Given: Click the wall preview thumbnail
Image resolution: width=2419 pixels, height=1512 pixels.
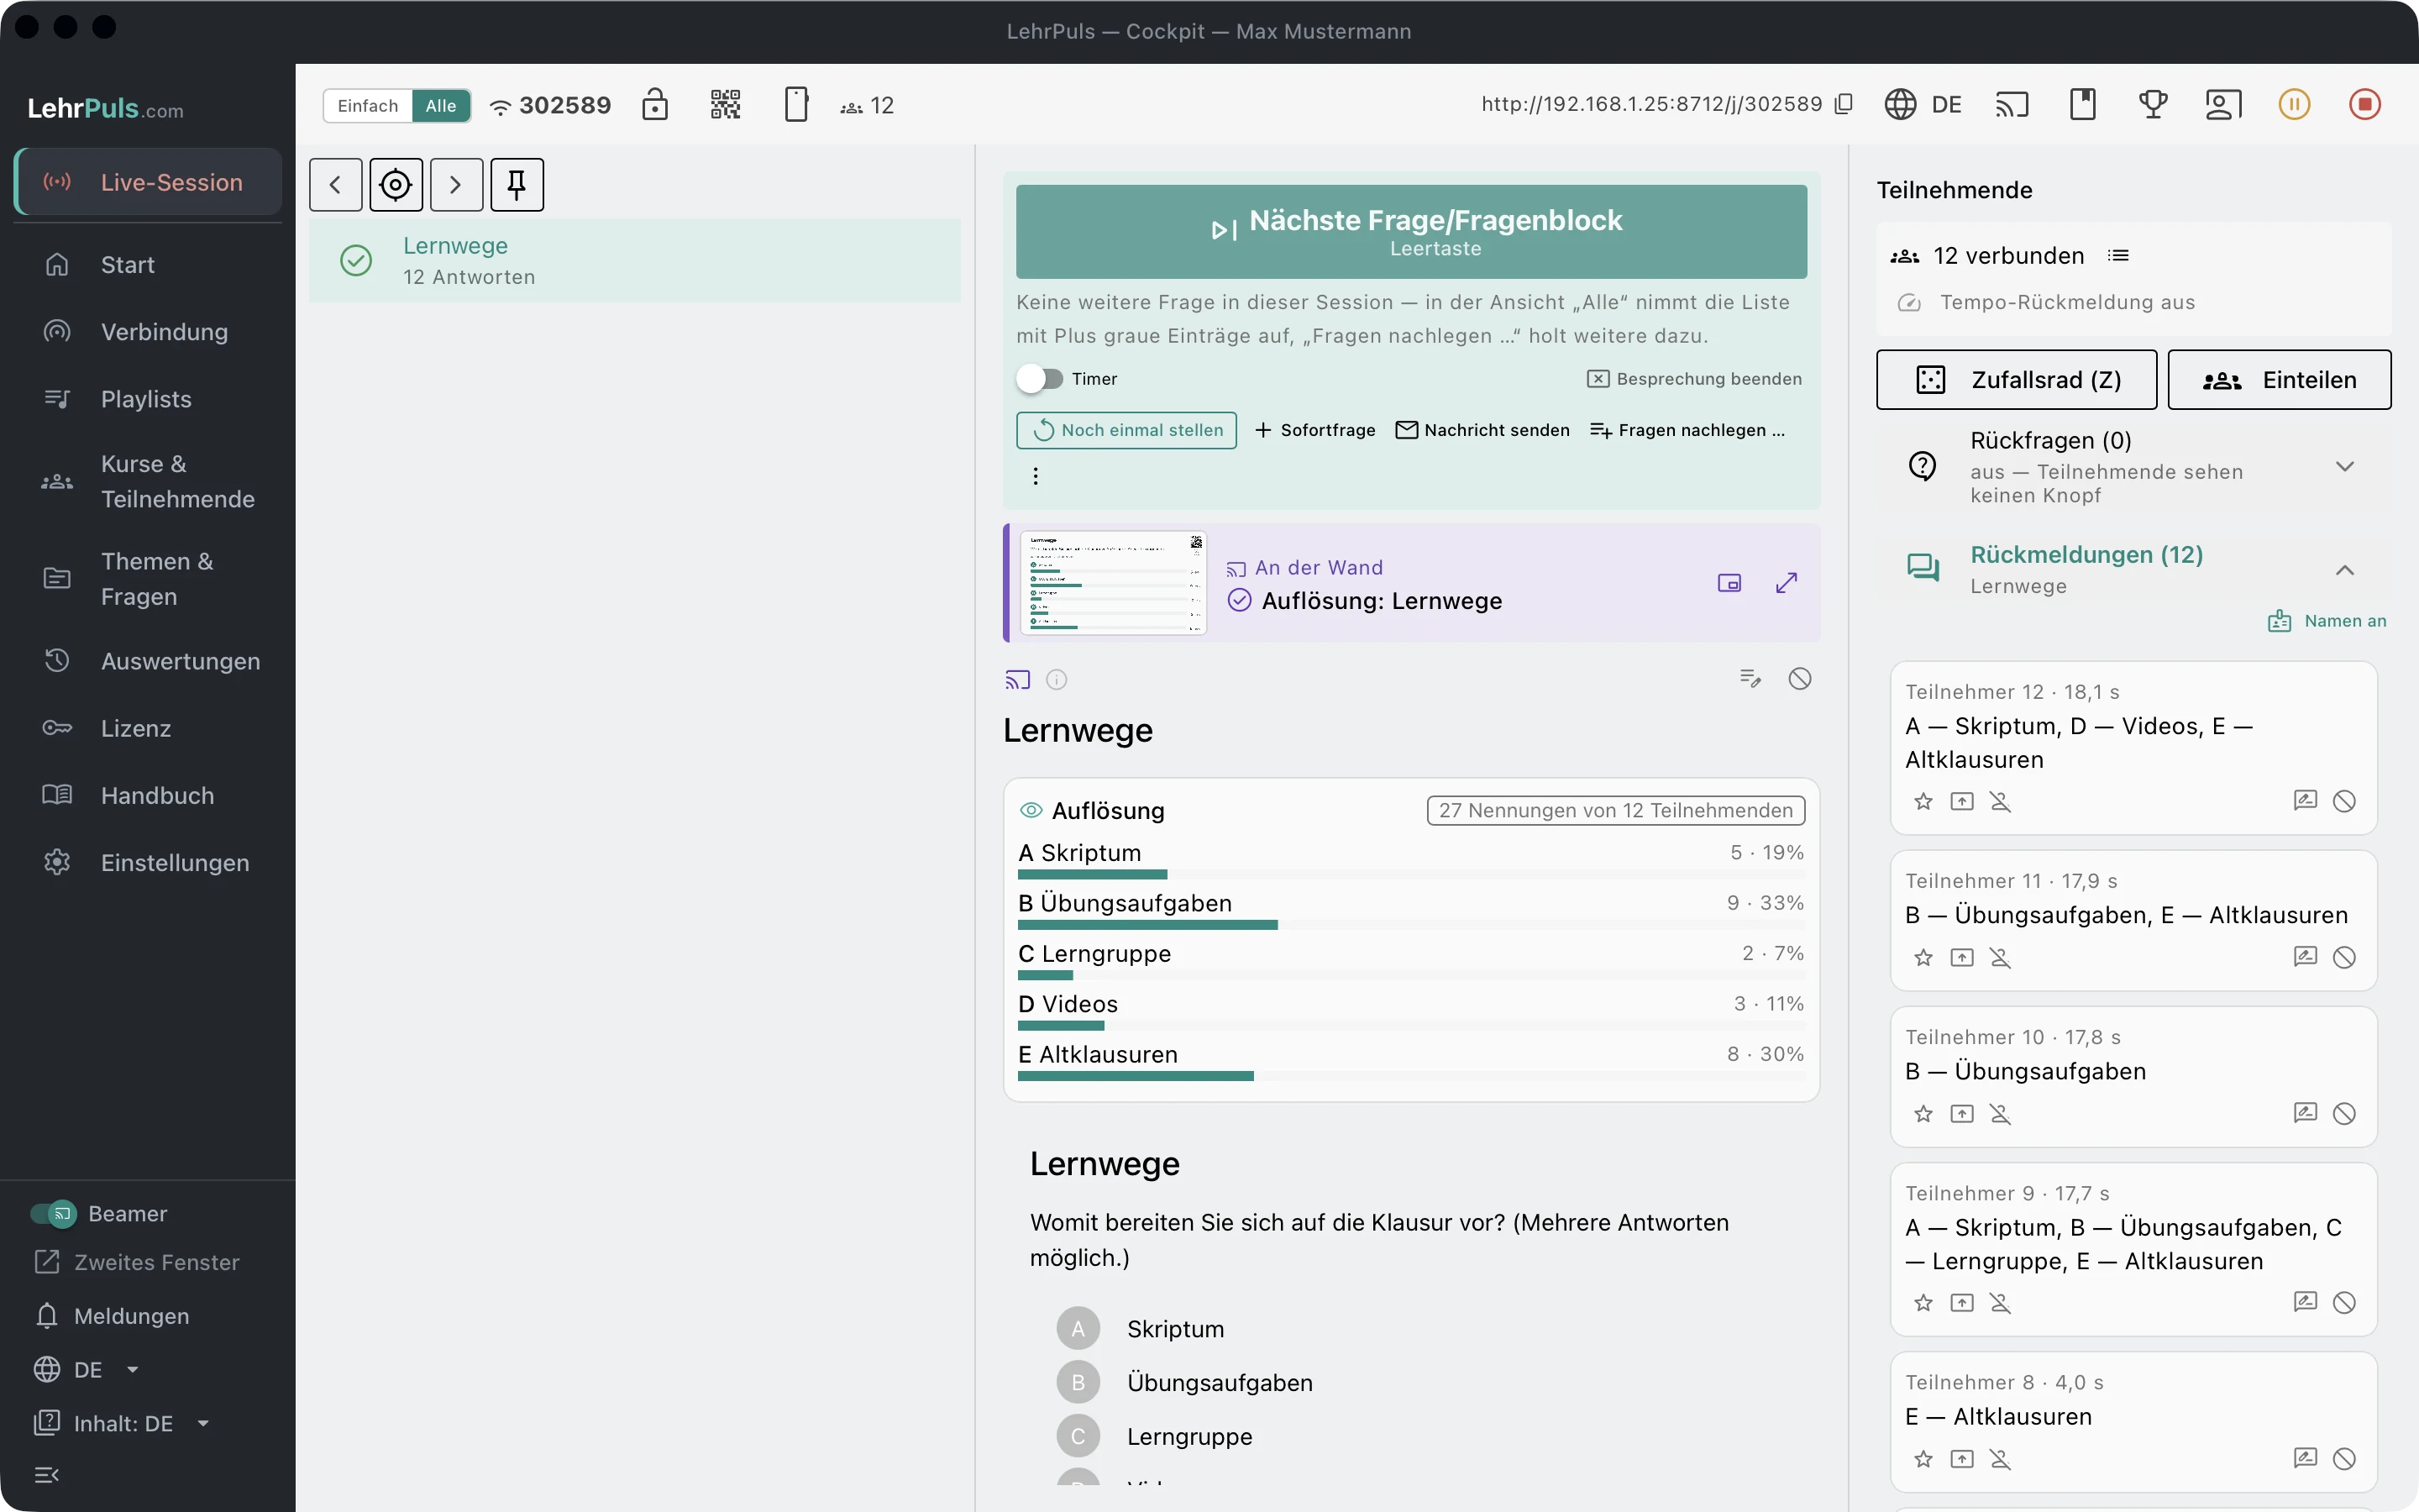Looking at the screenshot, I should 1114,583.
